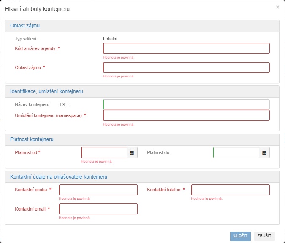
Task: Click into the Oblast zájmu input box
Action: (186, 68)
